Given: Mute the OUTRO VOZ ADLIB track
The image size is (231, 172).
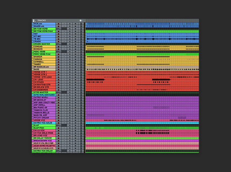Looking at the screenshot, I should 75,123.
